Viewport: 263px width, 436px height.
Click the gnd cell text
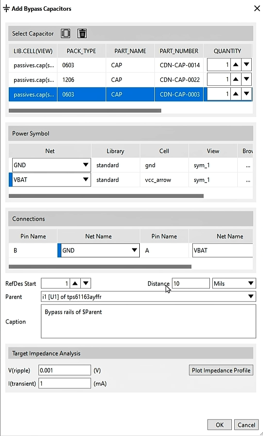pos(150,166)
